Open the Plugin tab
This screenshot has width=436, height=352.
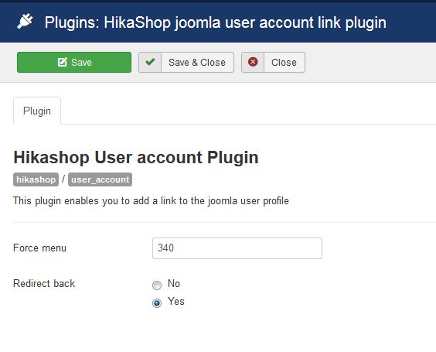[x=37, y=111]
